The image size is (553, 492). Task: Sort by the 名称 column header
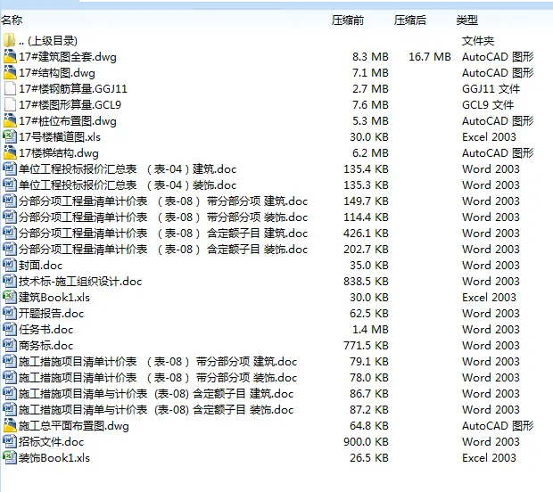12,20
